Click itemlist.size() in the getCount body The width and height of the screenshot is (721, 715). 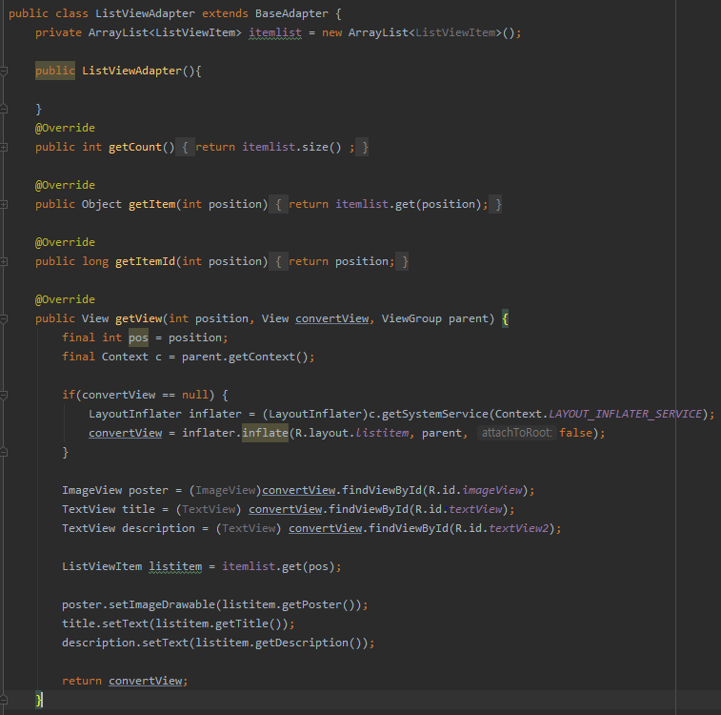point(291,147)
